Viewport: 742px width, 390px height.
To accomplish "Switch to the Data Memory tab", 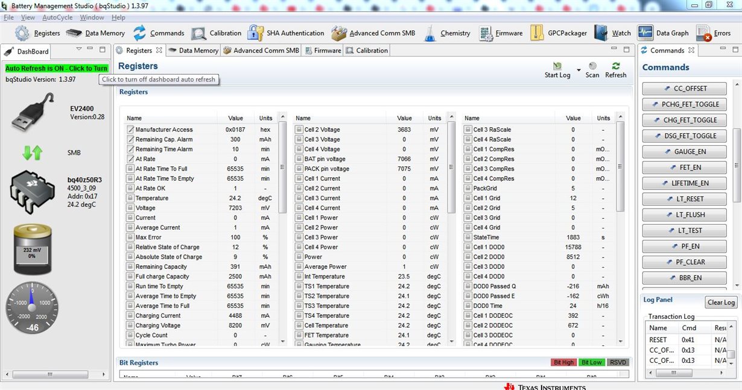I will coord(193,51).
